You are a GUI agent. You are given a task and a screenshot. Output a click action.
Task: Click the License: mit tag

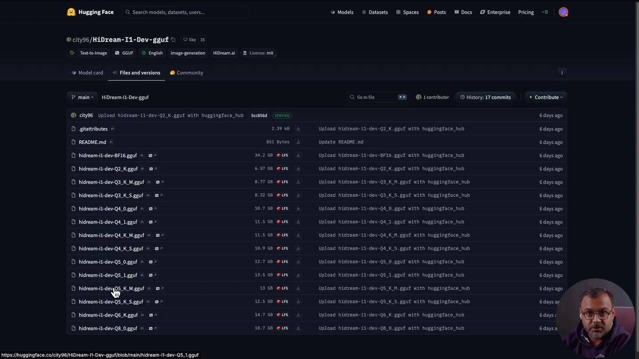point(258,53)
